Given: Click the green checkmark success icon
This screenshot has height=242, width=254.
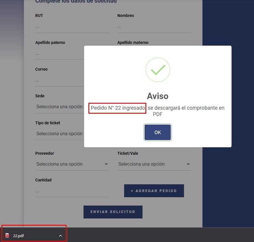Looking at the screenshot, I should (158, 70).
